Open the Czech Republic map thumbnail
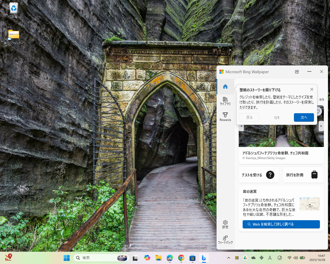330x264 pixels. click(x=309, y=204)
